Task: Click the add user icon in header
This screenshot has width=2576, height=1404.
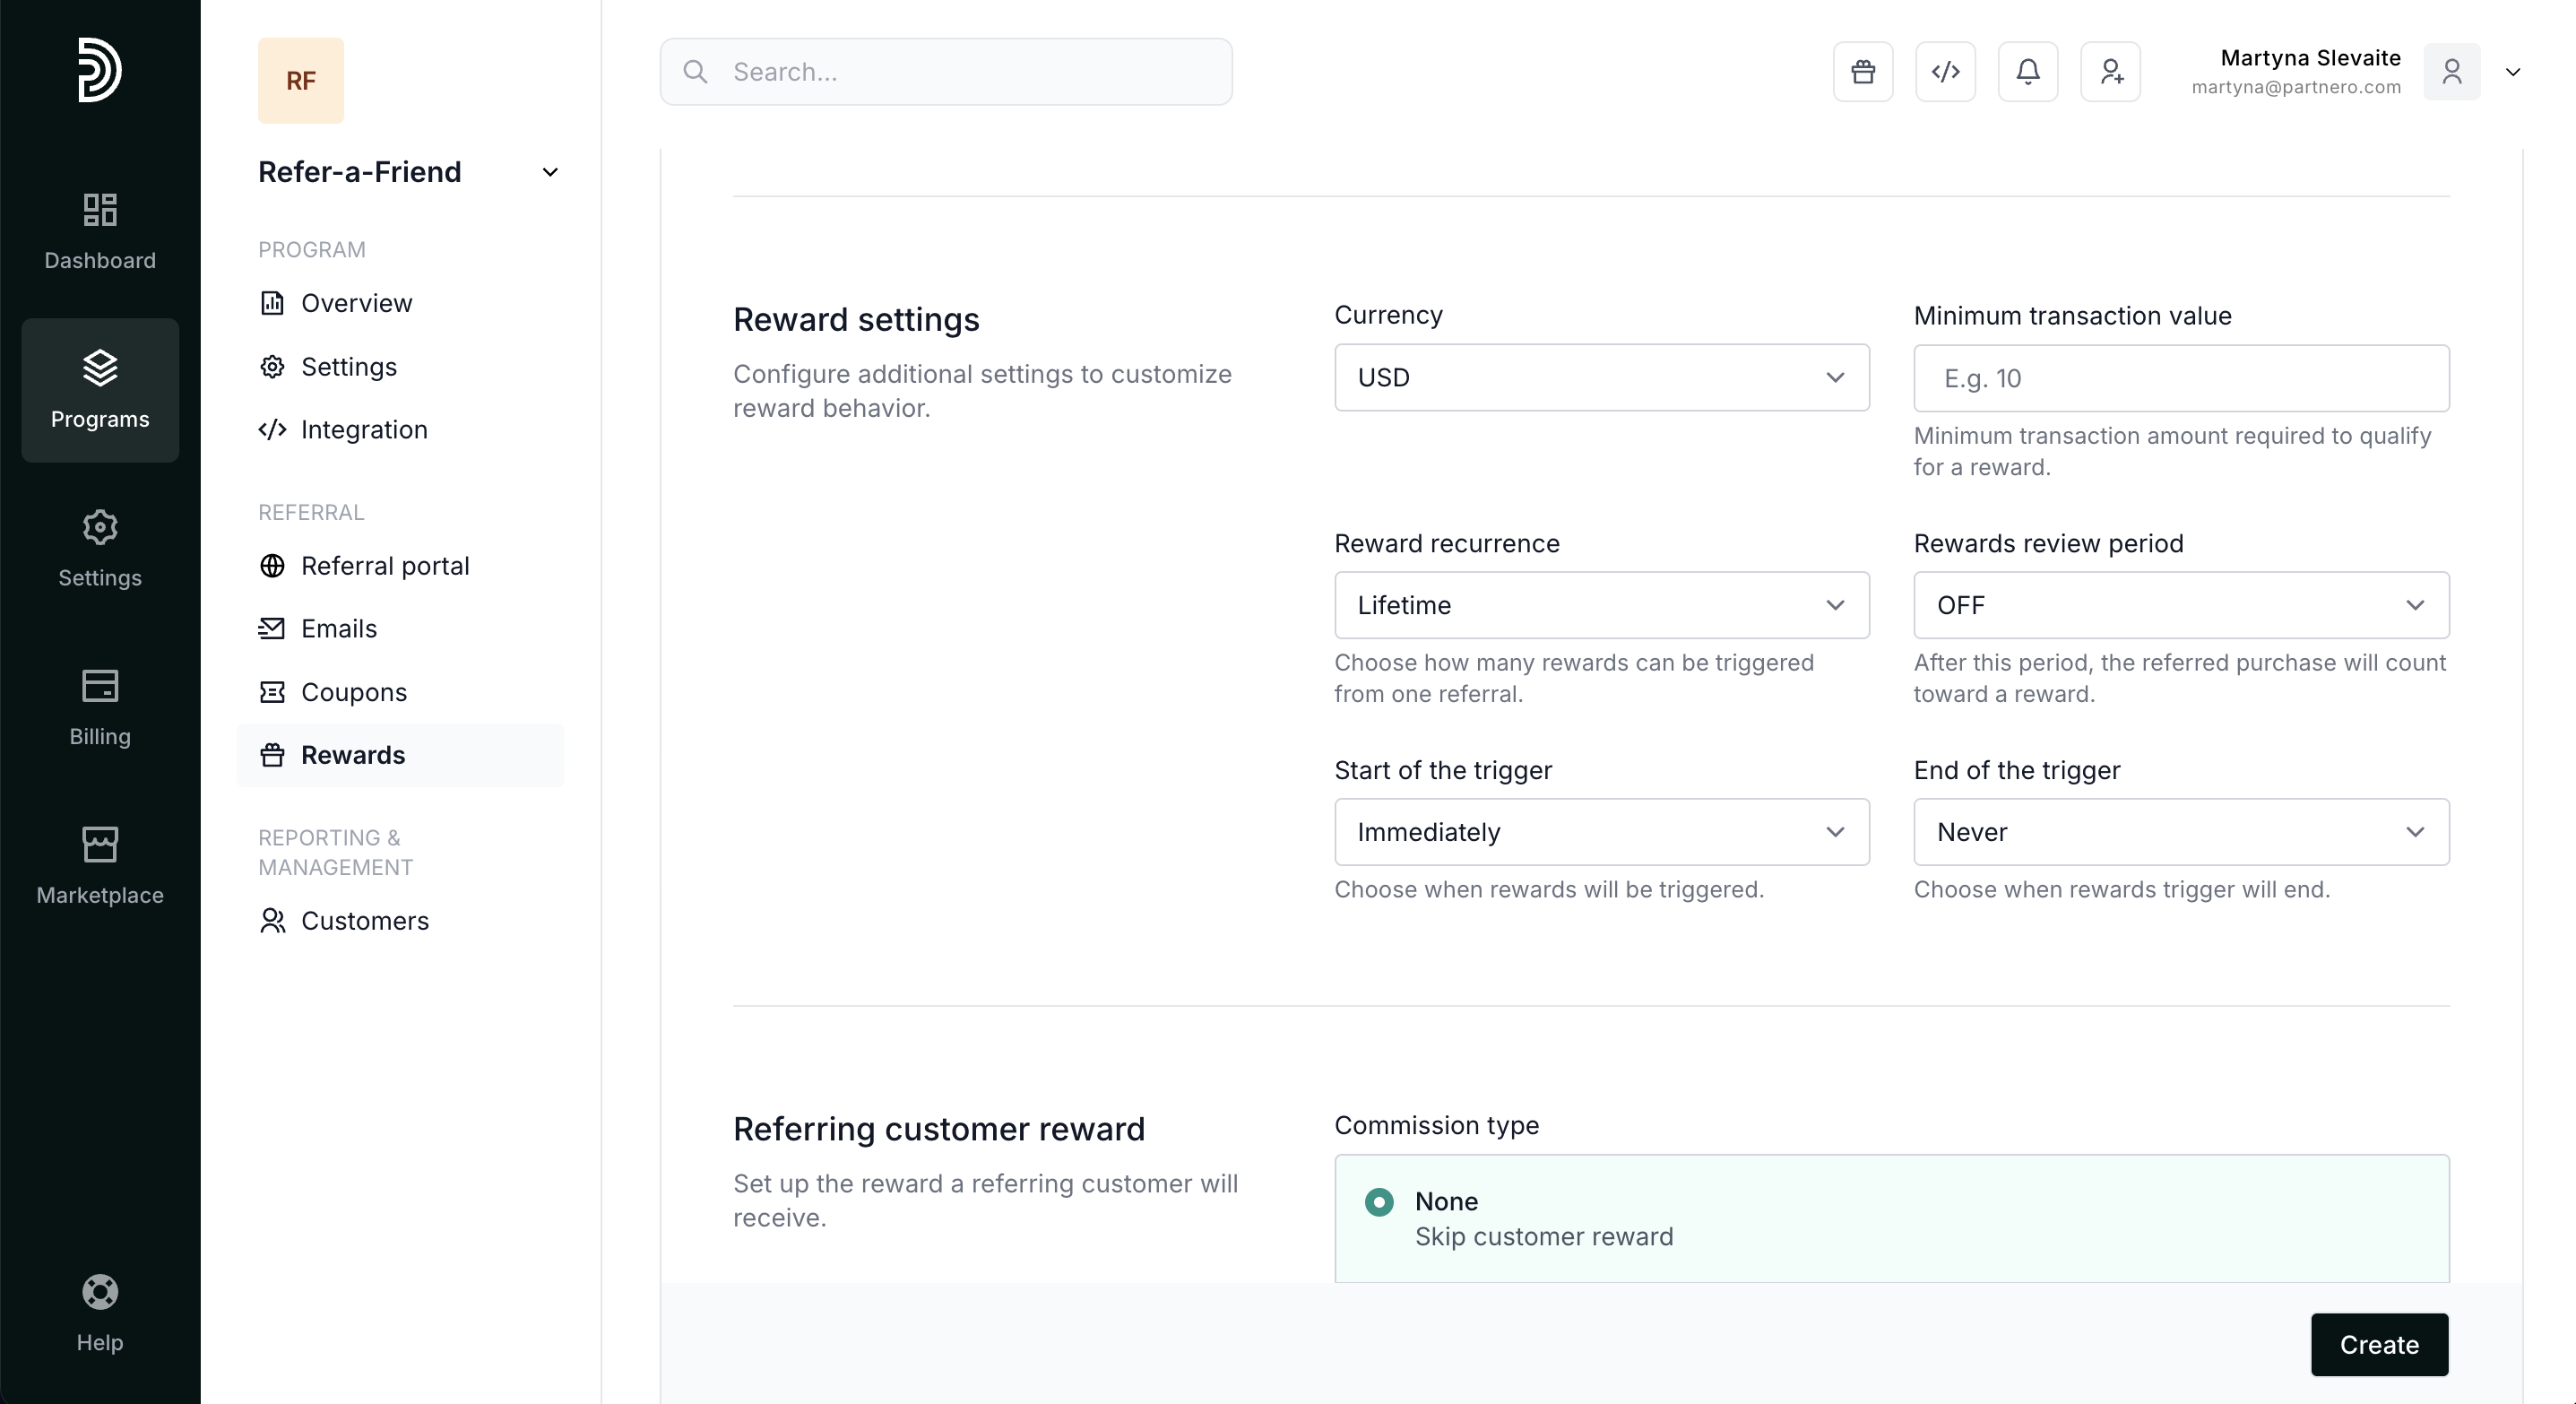Action: tap(2110, 72)
